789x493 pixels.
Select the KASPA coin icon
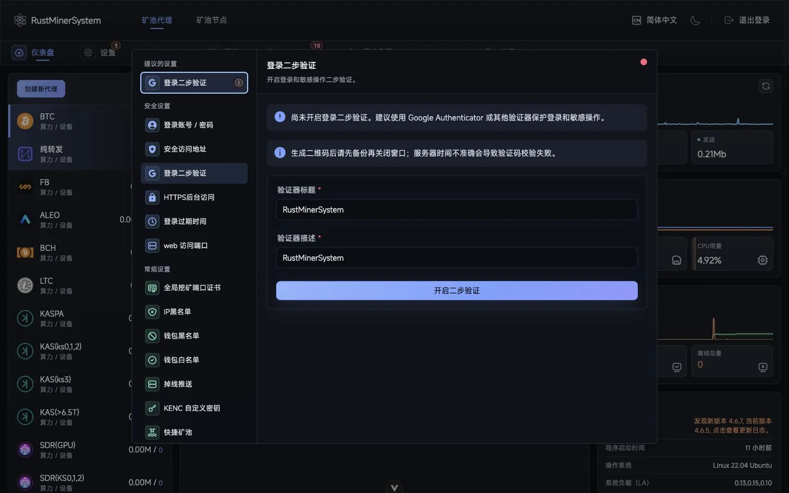click(25, 318)
